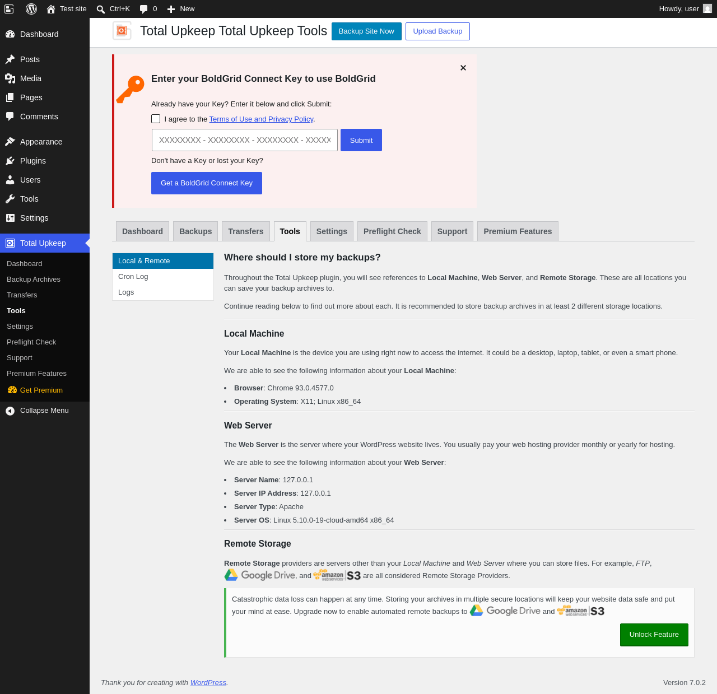
Task: Click the Server OS list item
Action: click(x=314, y=520)
